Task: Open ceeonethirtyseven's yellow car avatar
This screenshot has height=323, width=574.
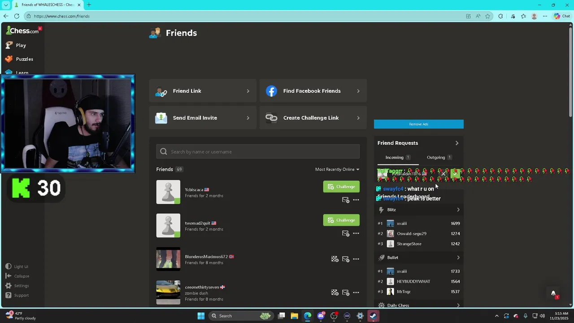Action: pyautogui.click(x=168, y=292)
